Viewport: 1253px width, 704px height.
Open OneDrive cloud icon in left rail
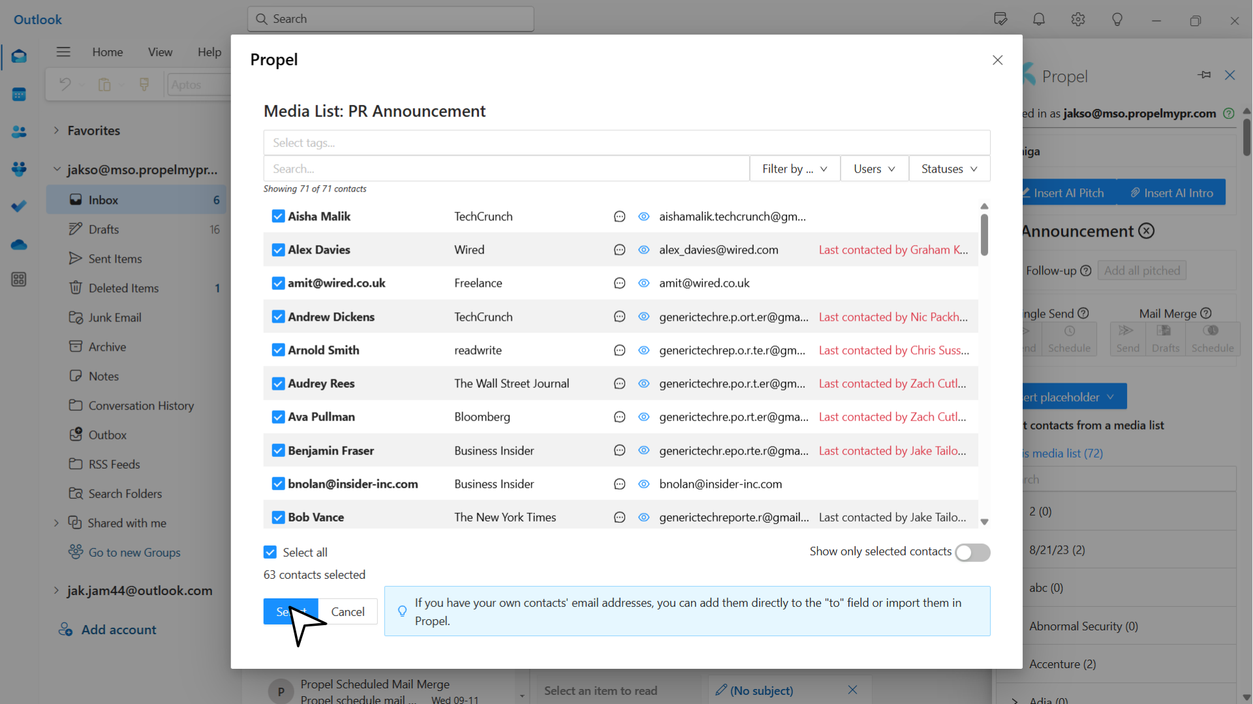19,244
